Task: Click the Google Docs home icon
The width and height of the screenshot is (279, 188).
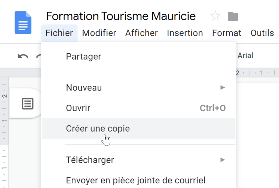Action: tap(23, 22)
